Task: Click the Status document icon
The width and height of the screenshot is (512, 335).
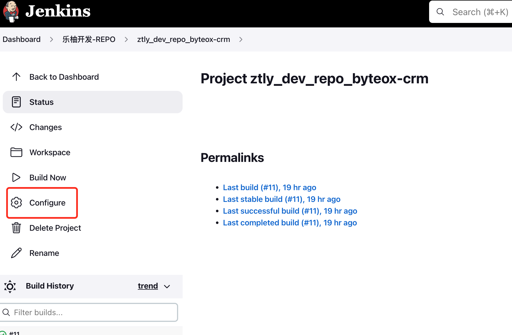Action: 16,102
